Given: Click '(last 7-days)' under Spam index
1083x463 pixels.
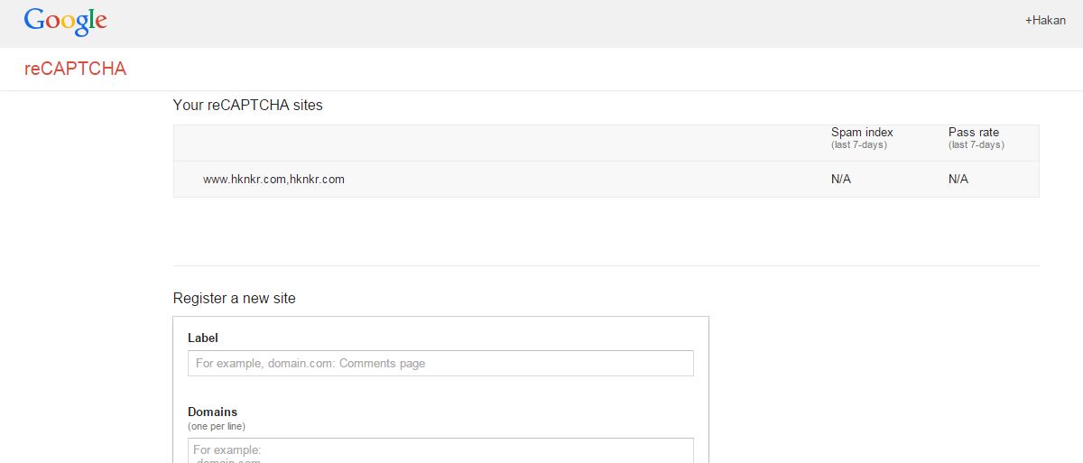Looking at the screenshot, I should pyautogui.click(x=858, y=144).
